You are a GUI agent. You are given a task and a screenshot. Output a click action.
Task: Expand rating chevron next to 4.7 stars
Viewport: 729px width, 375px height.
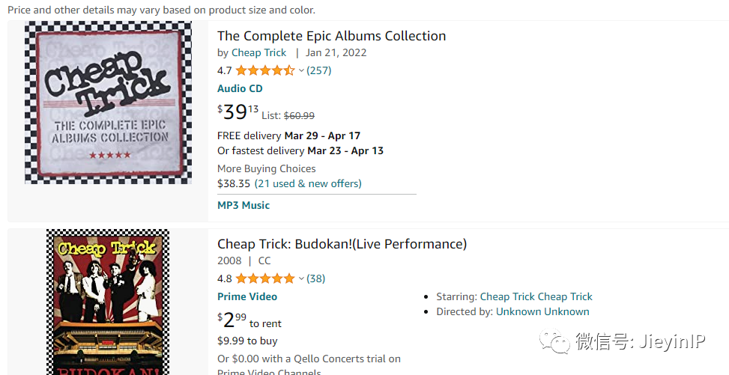click(x=301, y=70)
